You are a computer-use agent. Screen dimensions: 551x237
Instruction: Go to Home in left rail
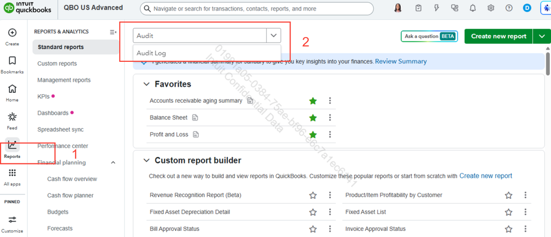pyautogui.click(x=12, y=93)
